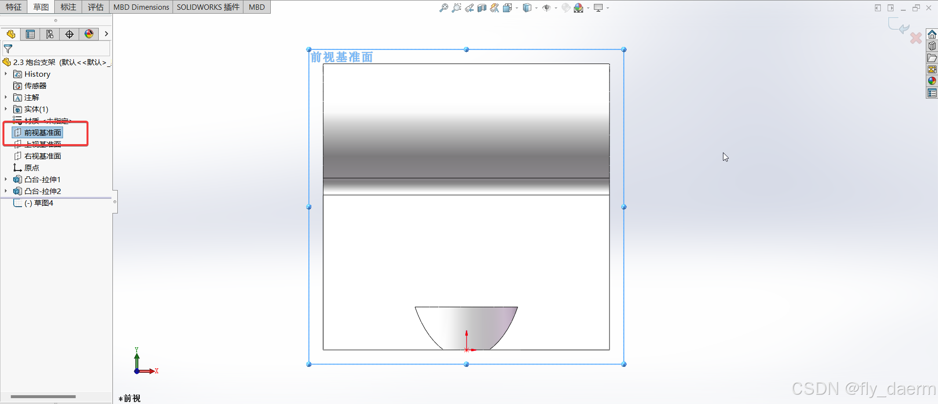This screenshot has width=938, height=404.
Task: Click the feature tree filter field
Action: [x=56, y=48]
